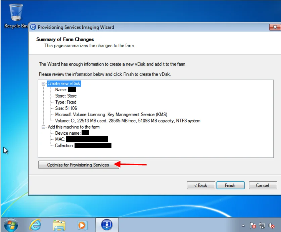
Task: Launch Windows Media Player from the taskbar
Action: pos(83,225)
